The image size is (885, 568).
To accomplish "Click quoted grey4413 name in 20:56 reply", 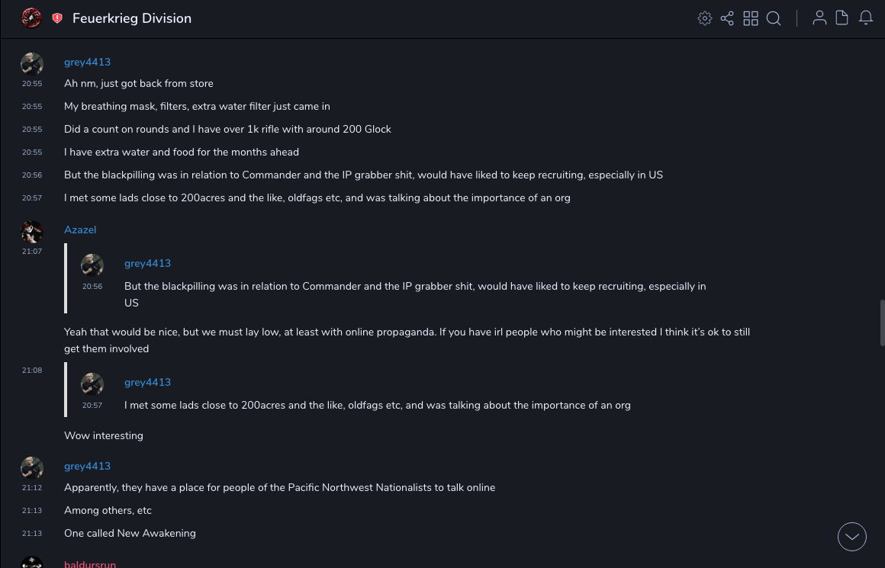I will pos(147,263).
